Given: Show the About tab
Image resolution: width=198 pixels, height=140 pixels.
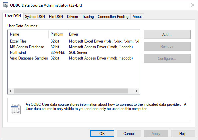Looking at the screenshot, I should tap(137, 17).
